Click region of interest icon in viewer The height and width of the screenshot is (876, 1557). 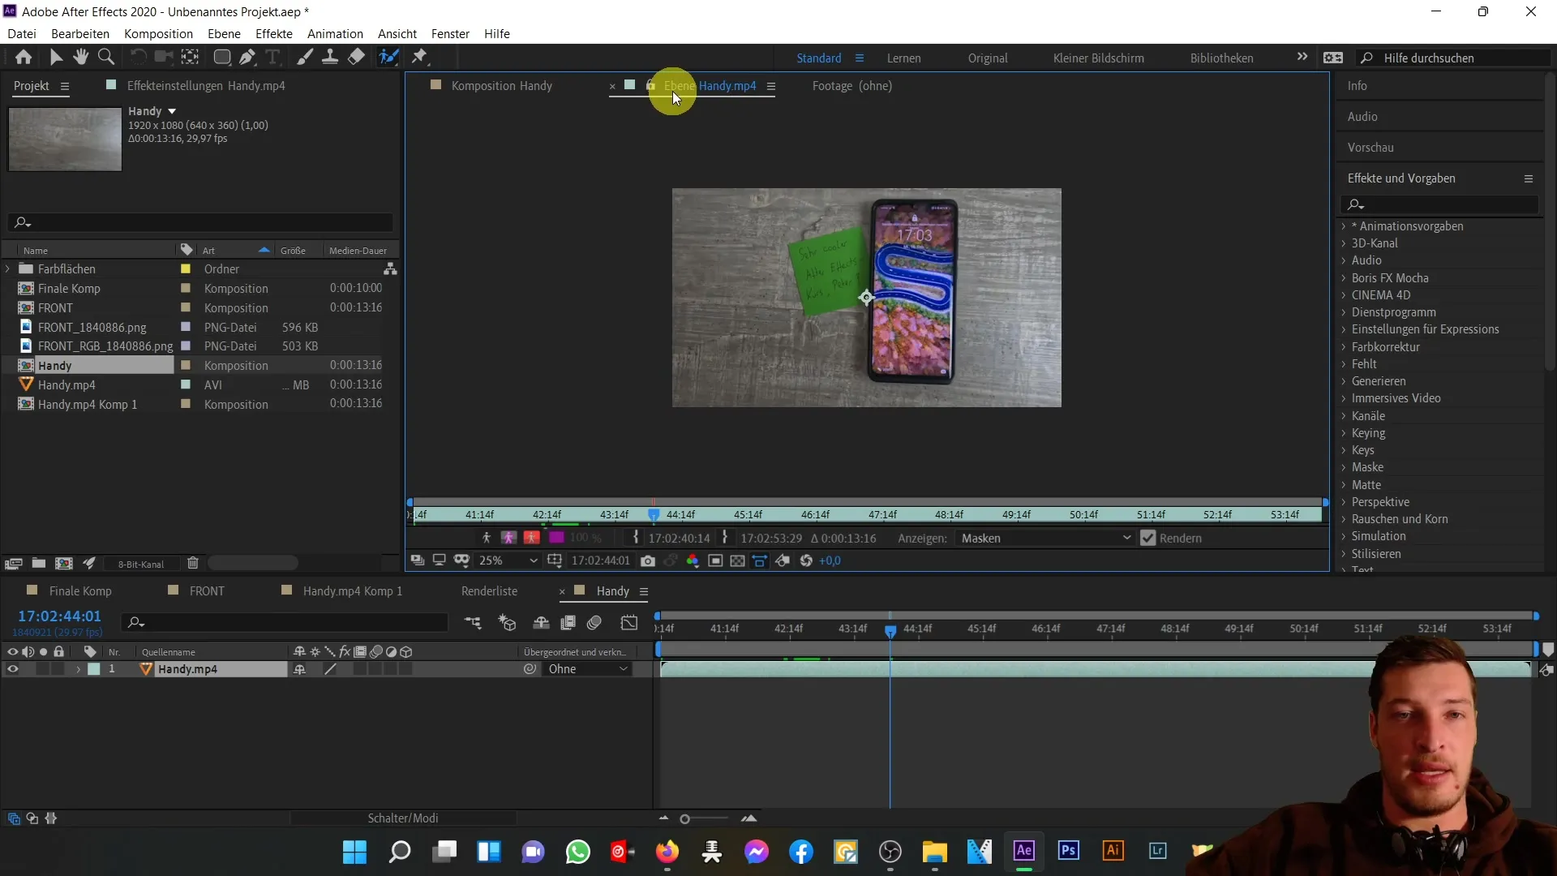coord(715,560)
